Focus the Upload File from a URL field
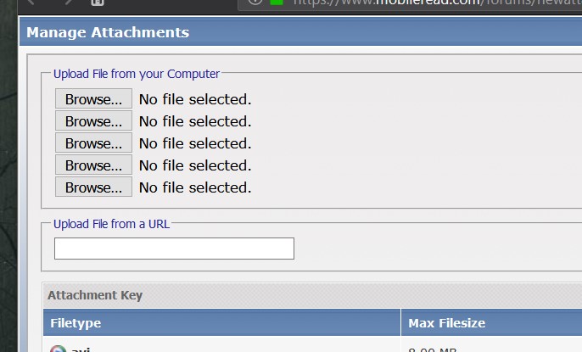The width and height of the screenshot is (582, 352). (174, 249)
